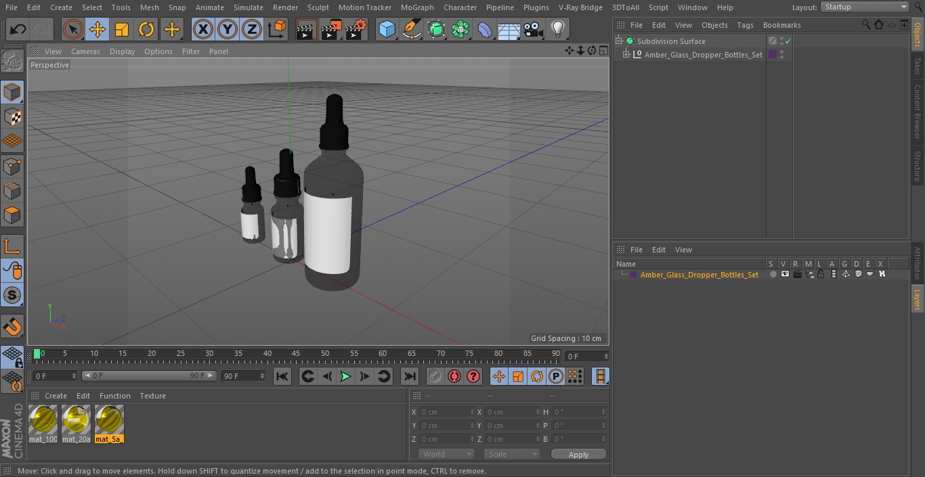Open the deformer objects icon

coord(485,30)
